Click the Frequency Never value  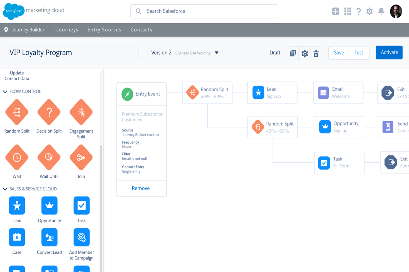(x=127, y=147)
